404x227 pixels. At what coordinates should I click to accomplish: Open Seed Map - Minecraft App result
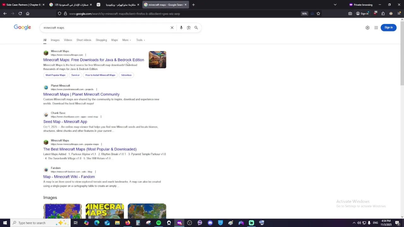pos(65,122)
